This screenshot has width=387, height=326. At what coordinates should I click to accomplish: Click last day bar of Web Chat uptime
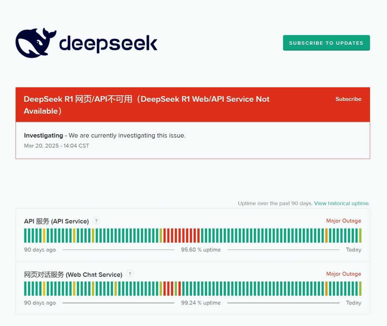tap(360, 288)
